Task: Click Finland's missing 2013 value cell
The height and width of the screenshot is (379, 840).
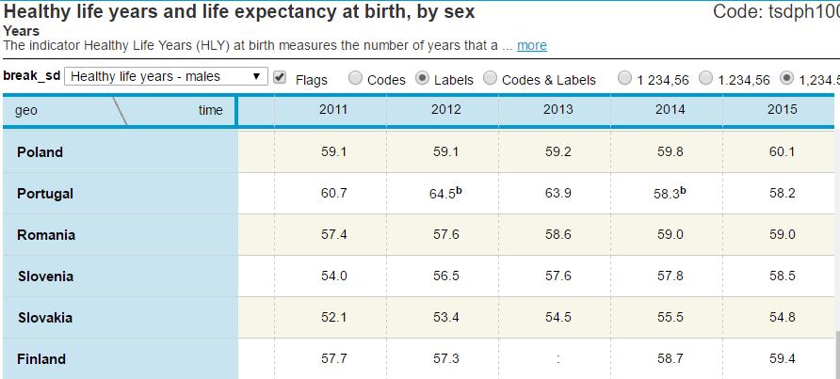Action: click(x=557, y=358)
